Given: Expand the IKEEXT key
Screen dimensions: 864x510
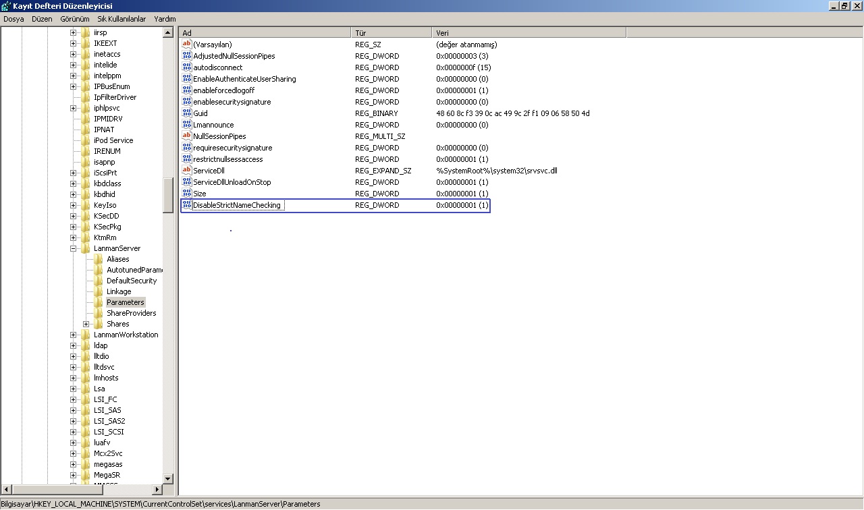Looking at the screenshot, I should click(73, 43).
